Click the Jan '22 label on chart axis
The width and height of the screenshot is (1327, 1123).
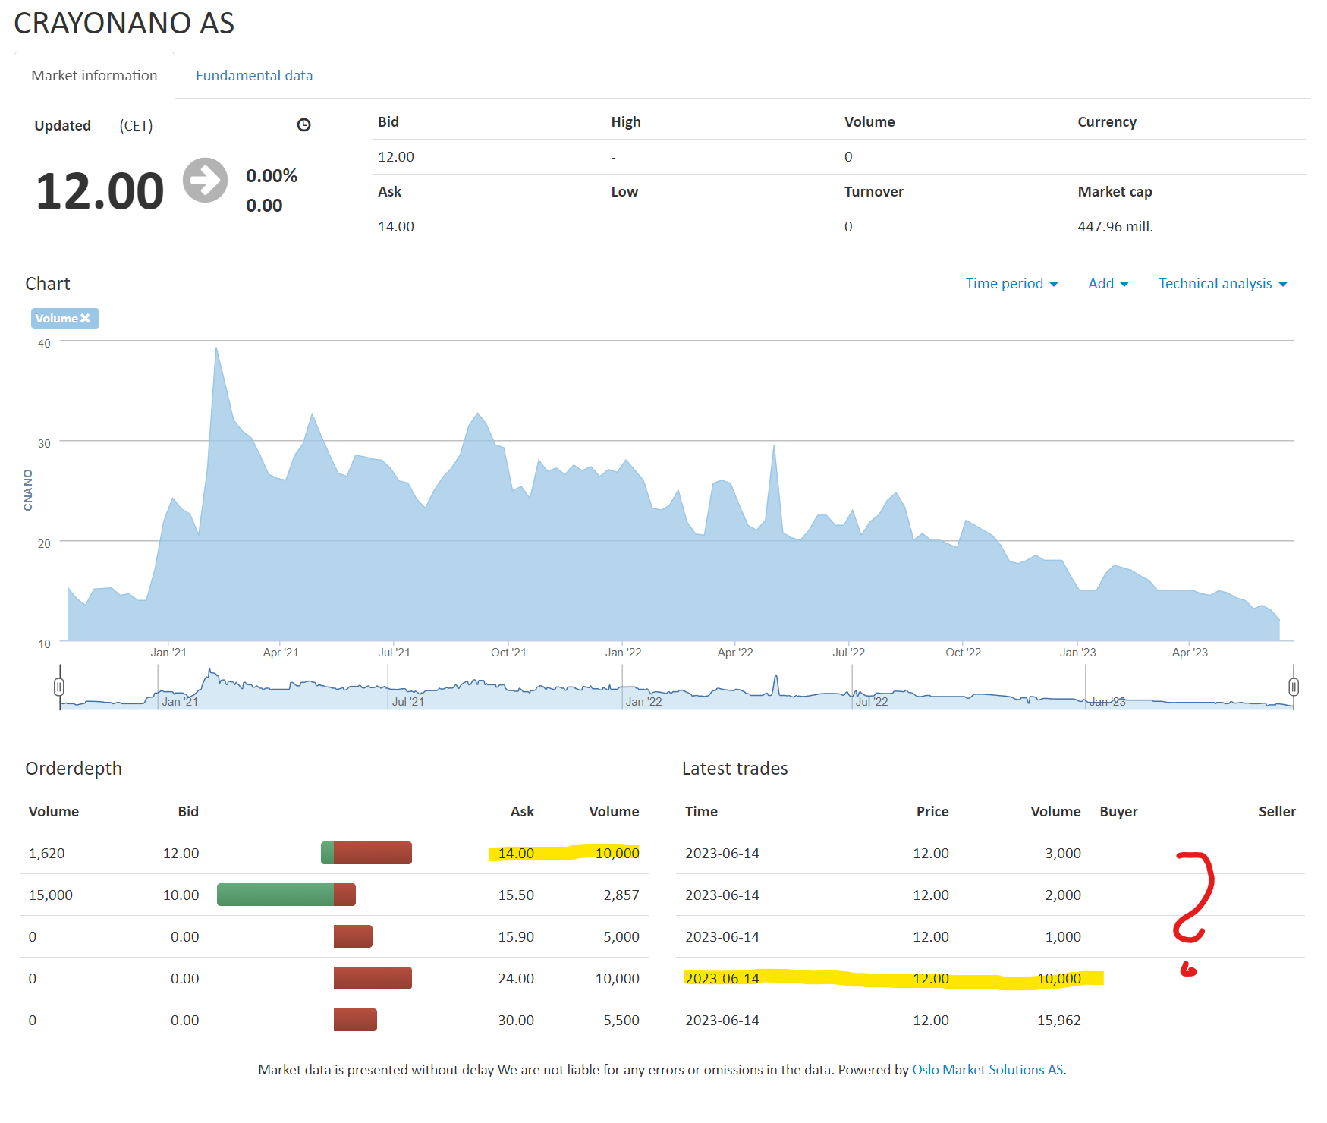pyautogui.click(x=623, y=652)
